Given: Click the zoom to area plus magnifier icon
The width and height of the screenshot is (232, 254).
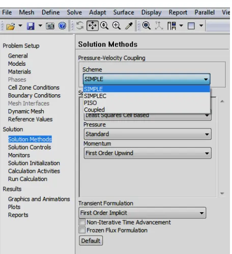Looking at the screenshot, I should pos(117,26).
